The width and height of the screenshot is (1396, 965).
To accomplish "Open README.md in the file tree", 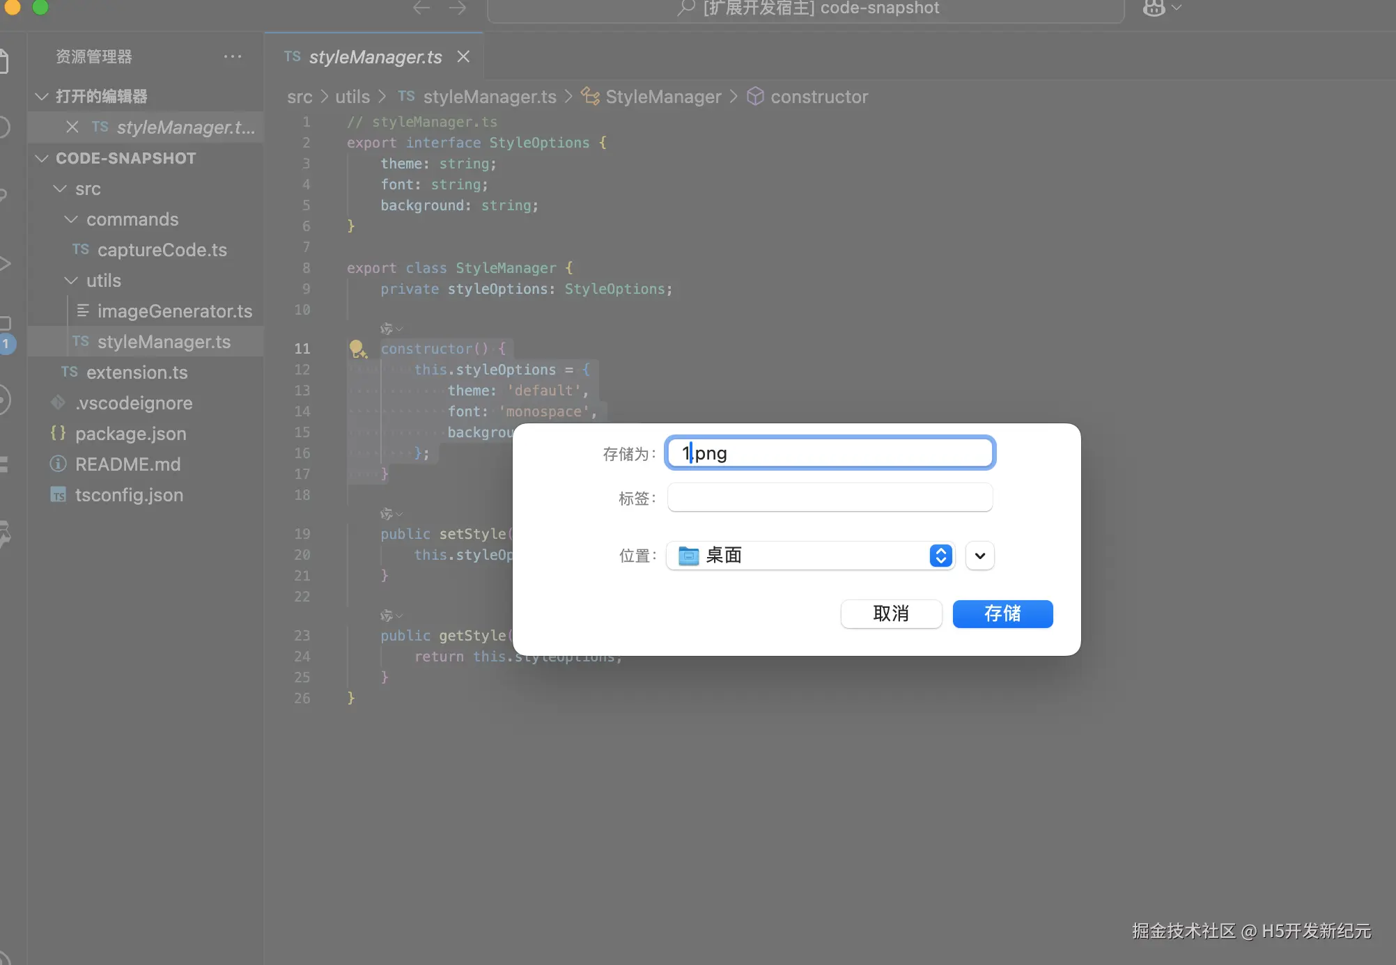I will click(x=146, y=464).
